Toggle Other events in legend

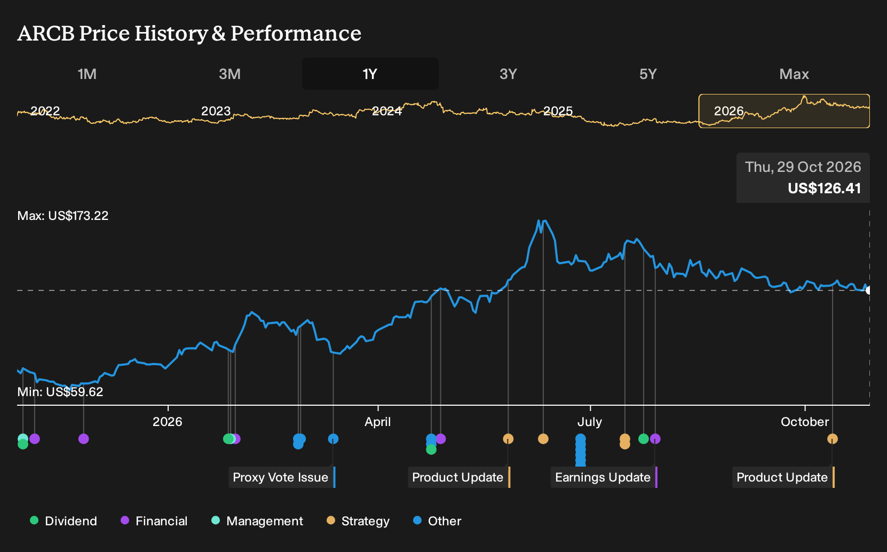click(x=437, y=521)
